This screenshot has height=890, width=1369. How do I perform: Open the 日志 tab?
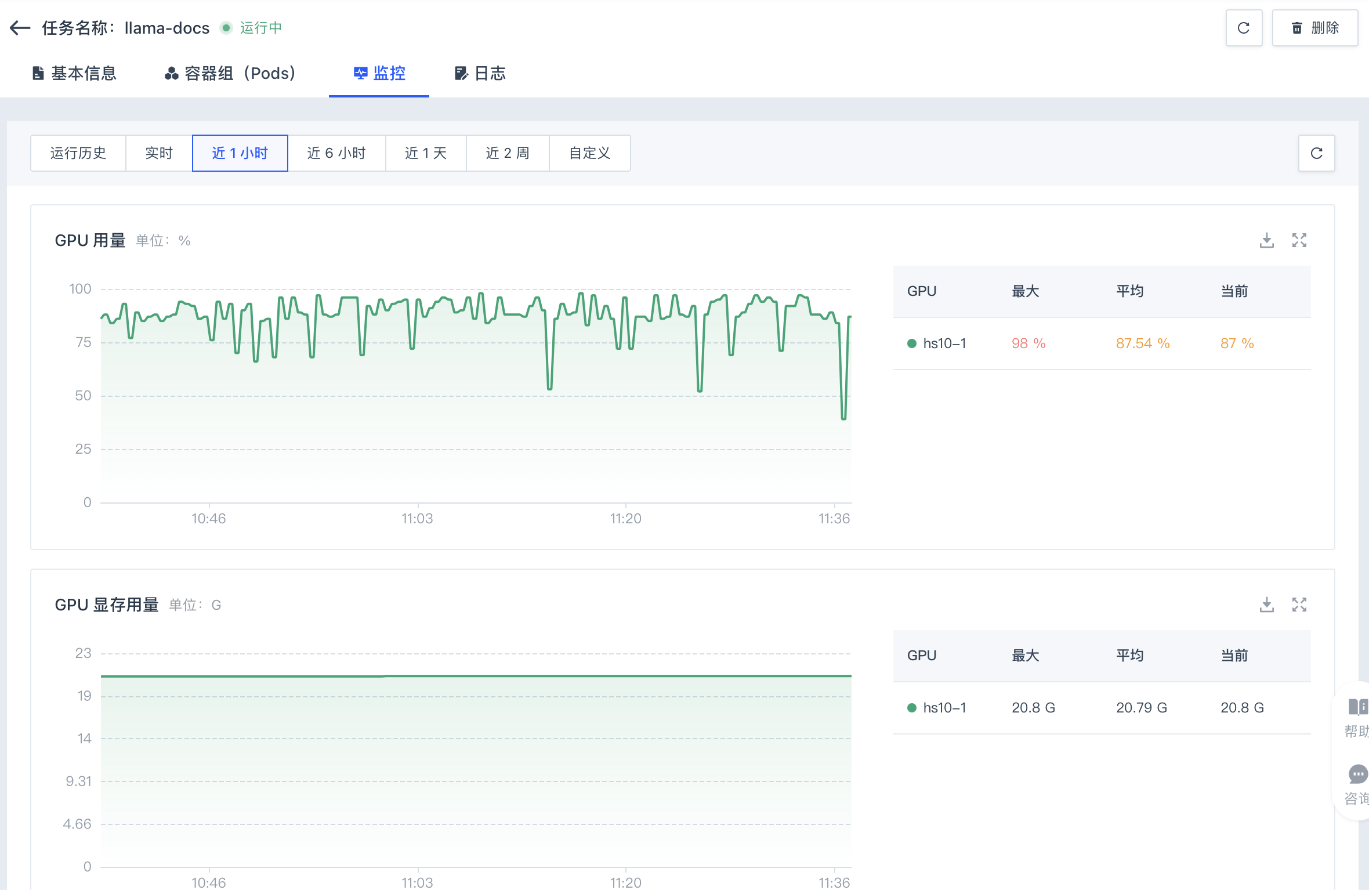point(480,73)
